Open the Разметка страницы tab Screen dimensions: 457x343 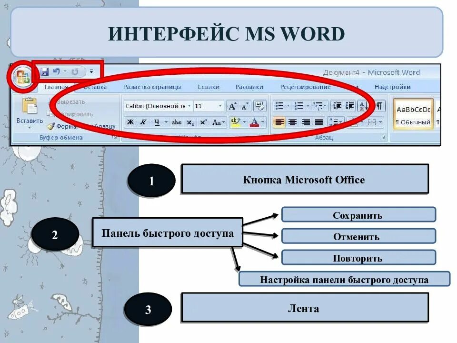[152, 87]
